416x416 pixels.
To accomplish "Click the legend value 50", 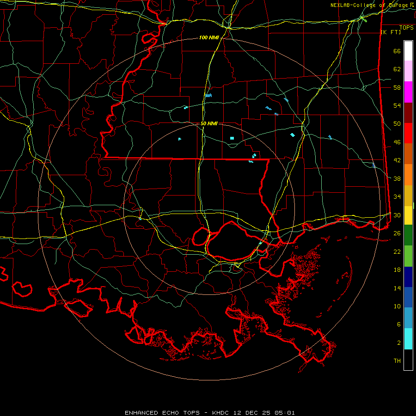I will [397, 124].
